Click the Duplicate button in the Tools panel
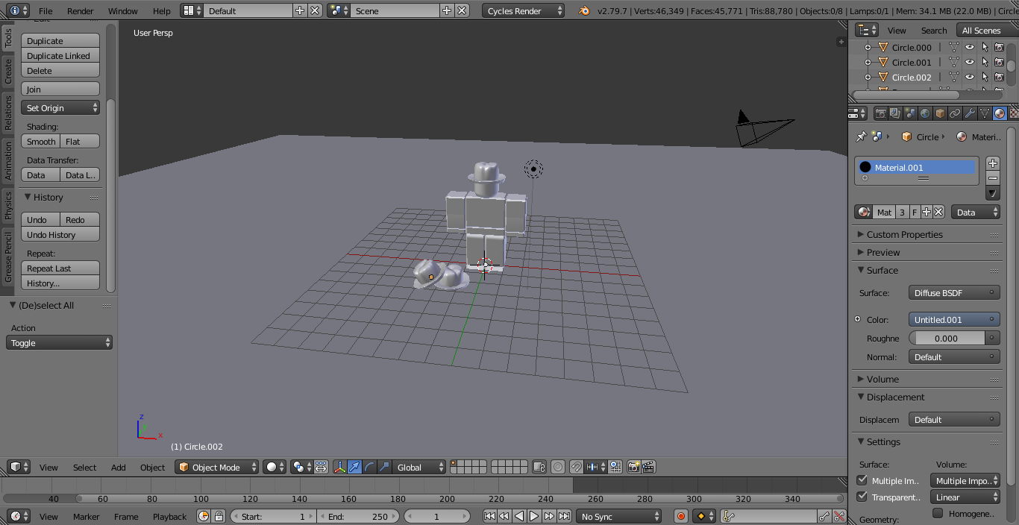1019x525 pixels. pyautogui.click(x=60, y=40)
